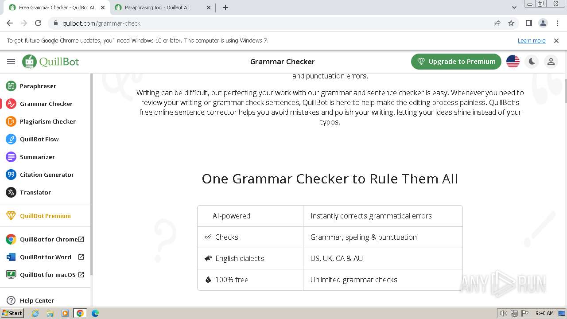567x319 pixels.
Task: Click Upgrade to Premium button
Action: coord(456,62)
